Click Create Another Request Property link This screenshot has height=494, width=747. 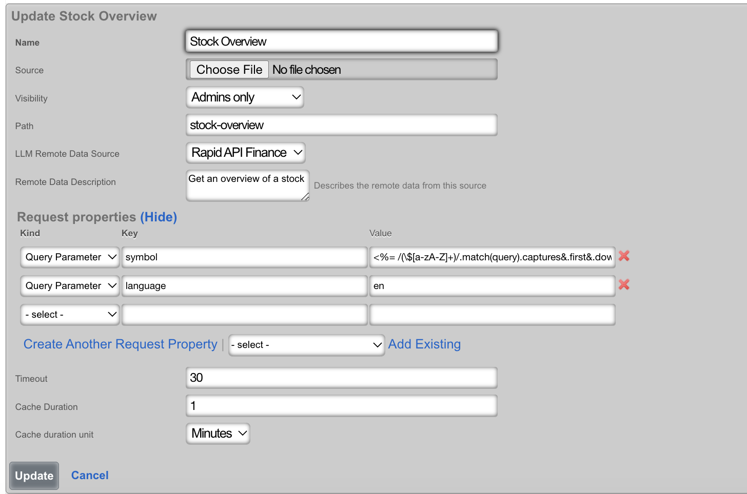point(121,344)
